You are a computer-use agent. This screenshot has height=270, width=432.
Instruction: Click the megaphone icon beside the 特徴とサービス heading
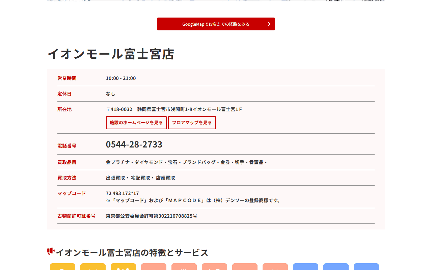[x=51, y=251]
